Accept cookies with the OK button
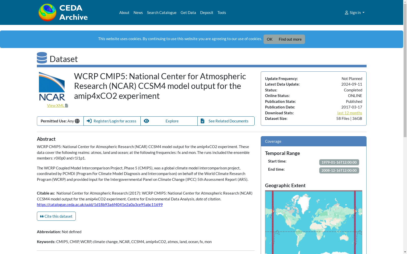Screen dimensions: 407x254 click(270, 39)
